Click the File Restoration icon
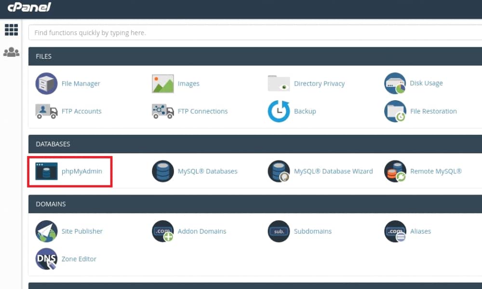The image size is (482, 289). click(x=395, y=111)
